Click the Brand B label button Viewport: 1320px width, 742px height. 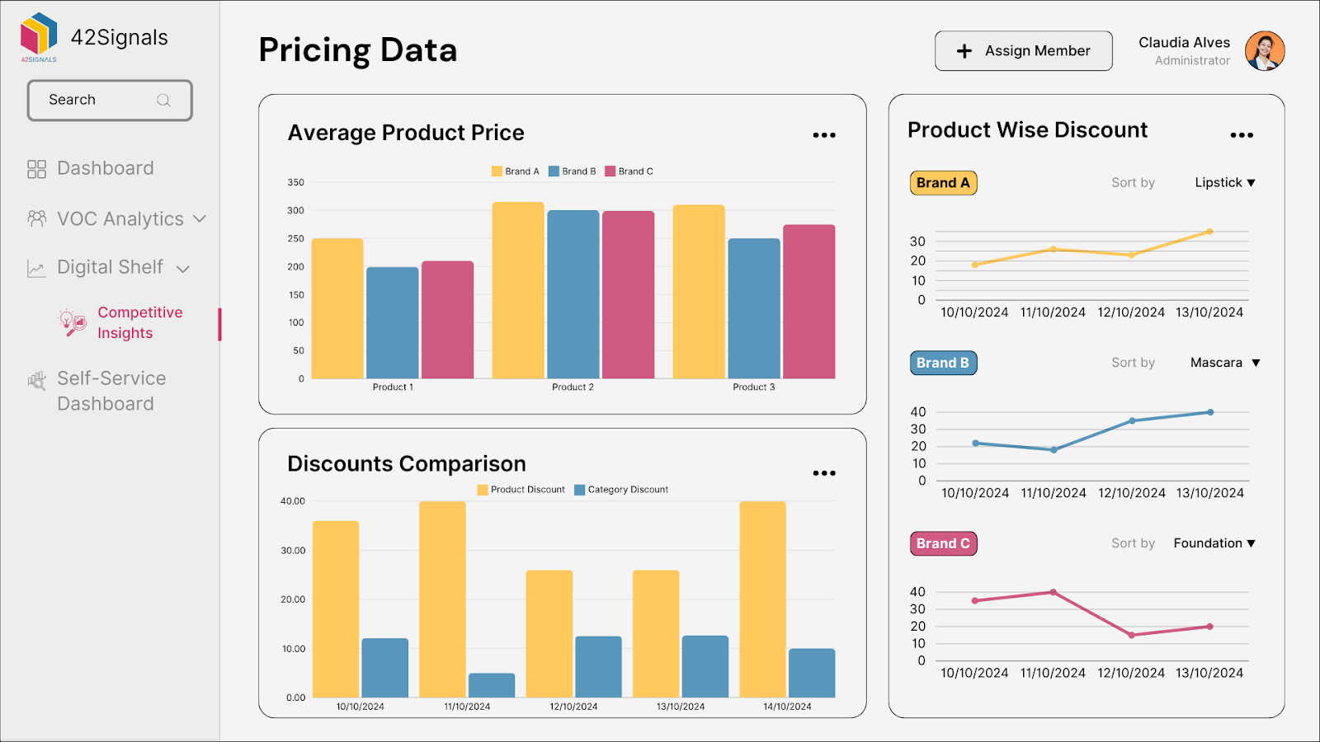tap(943, 363)
